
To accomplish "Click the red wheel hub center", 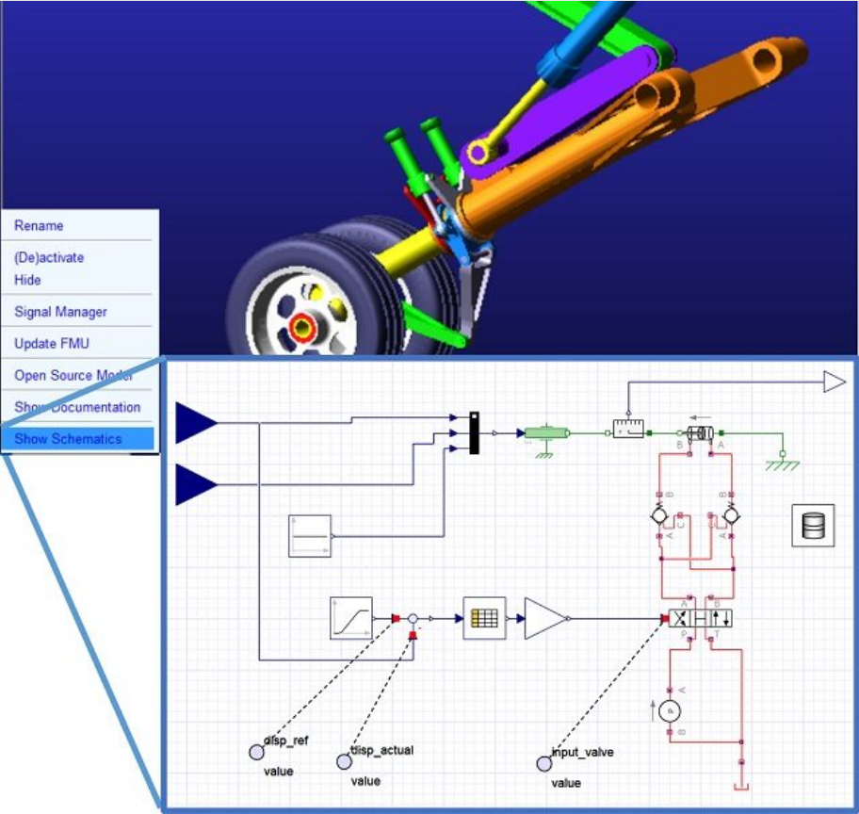I will click(x=303, y=328).
